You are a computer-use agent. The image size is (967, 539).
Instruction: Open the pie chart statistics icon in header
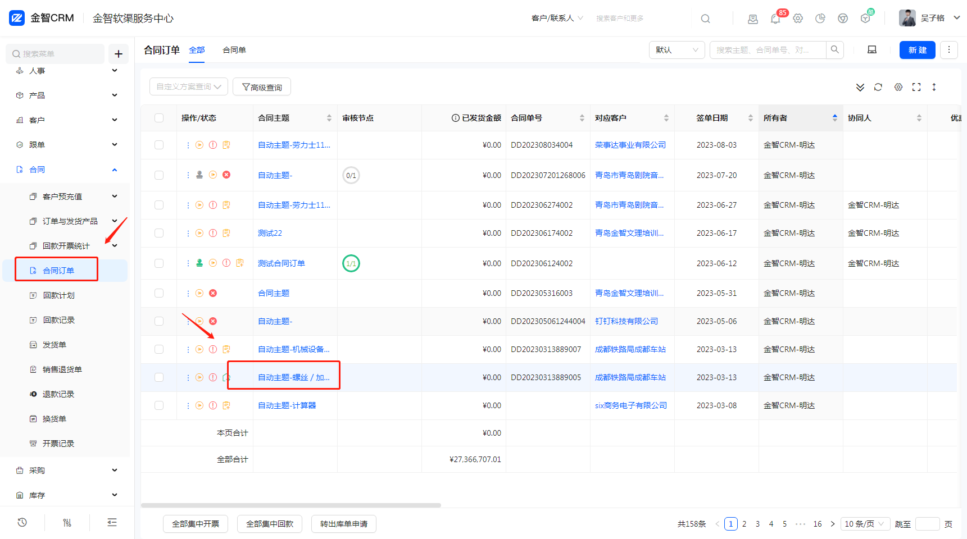pyautogui.click(x=820, y=19)
